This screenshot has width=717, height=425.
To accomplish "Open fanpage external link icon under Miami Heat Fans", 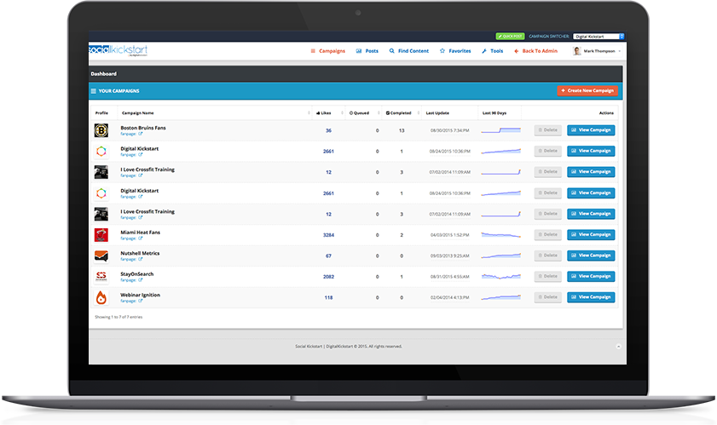I will (141, 238).
